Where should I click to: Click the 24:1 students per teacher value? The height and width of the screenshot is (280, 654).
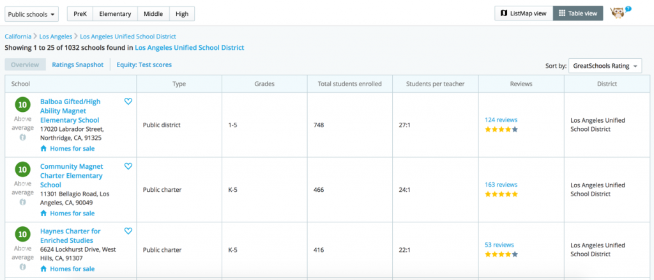coord(404,189)
